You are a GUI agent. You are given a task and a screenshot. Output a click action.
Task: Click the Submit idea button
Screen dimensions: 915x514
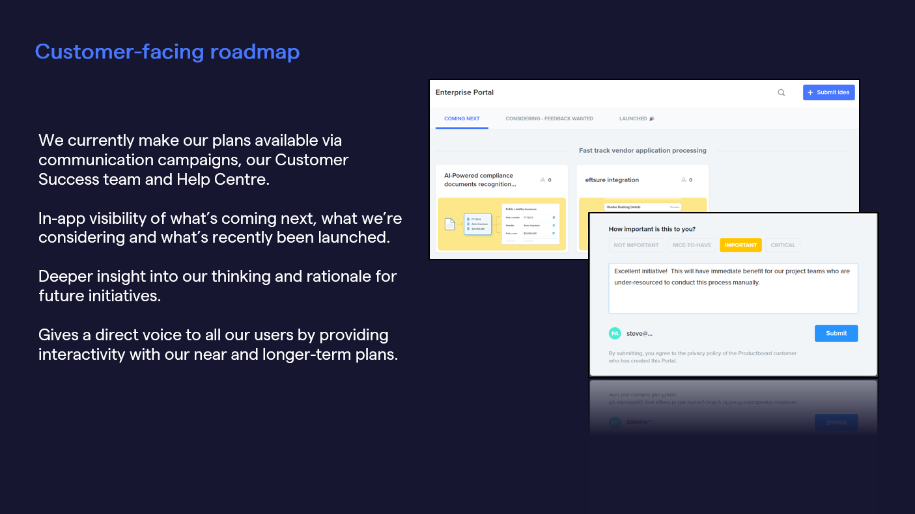click(x=828, y=92)
